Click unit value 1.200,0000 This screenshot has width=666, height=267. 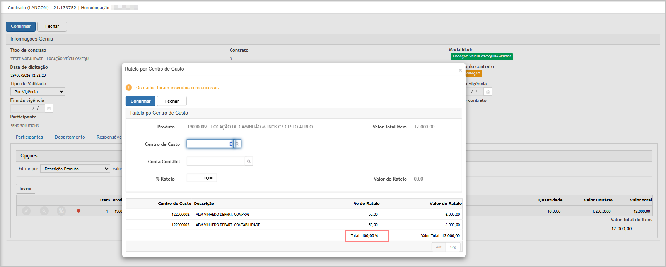pos(601,211)
